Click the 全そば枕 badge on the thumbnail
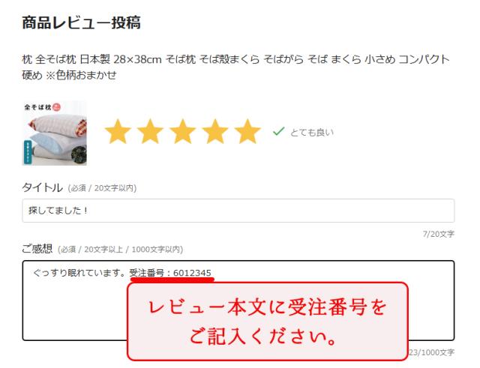This screenshot has width=480, height=368. (42, 107)
